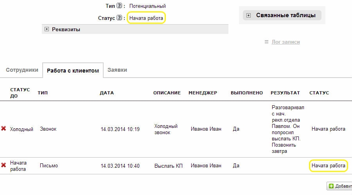
Task: Click the Дата column header
Action: [x=107, y=93]
